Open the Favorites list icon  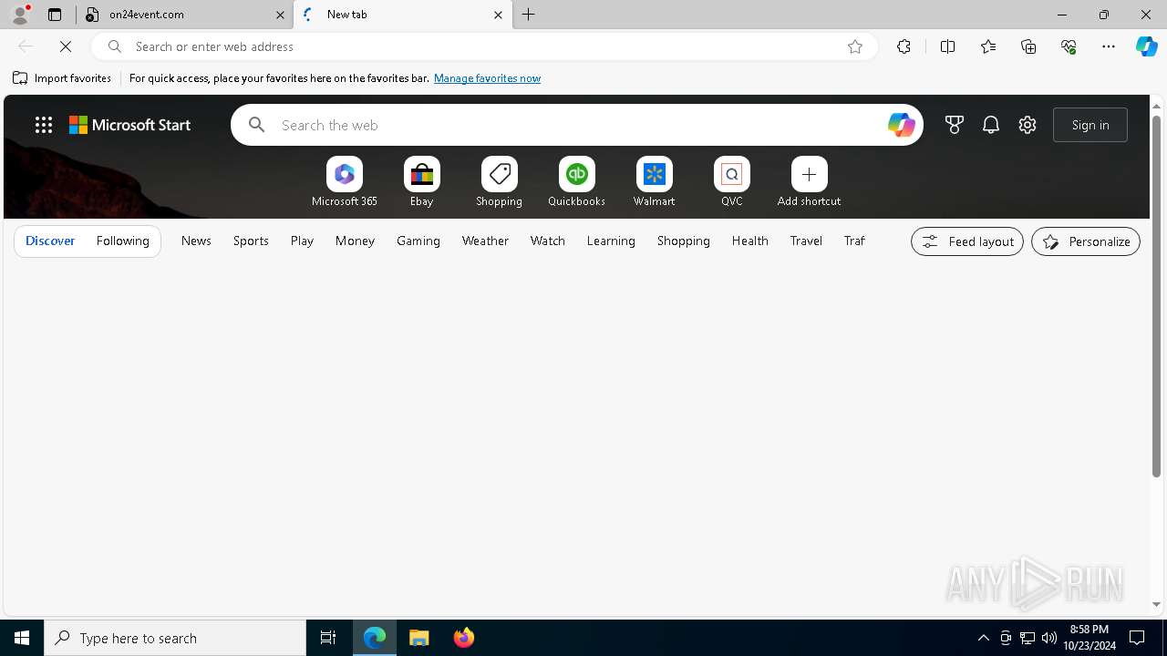pyautogui.click(x=988, y=46)
